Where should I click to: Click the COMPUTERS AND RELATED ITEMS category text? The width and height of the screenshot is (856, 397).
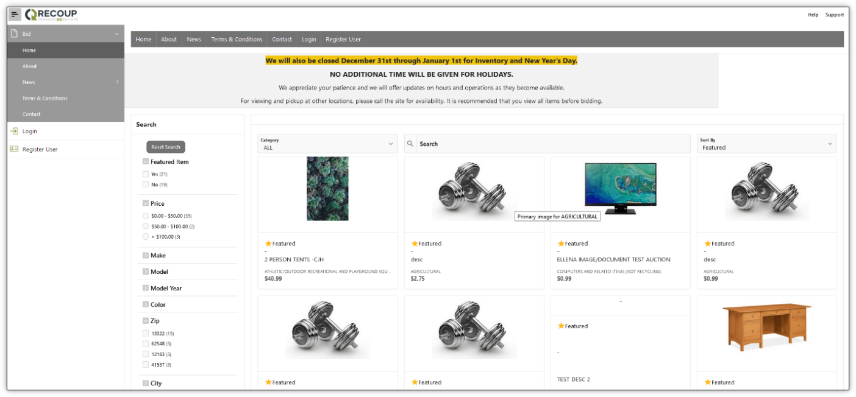point(609,272)
